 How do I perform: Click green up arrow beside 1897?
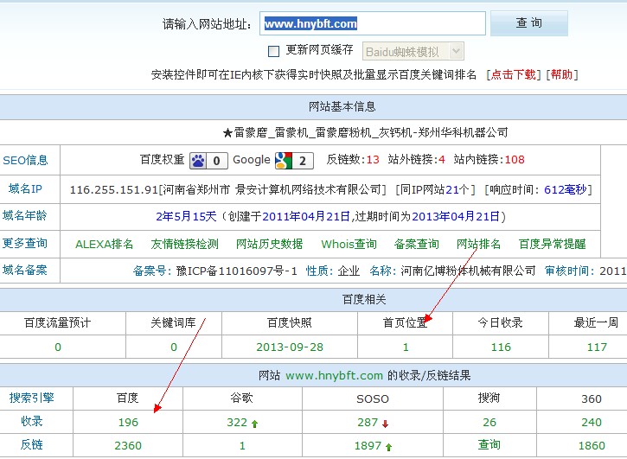tap(388, 447)
